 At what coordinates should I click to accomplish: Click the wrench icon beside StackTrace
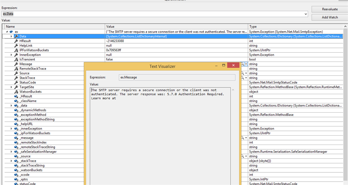16,78
